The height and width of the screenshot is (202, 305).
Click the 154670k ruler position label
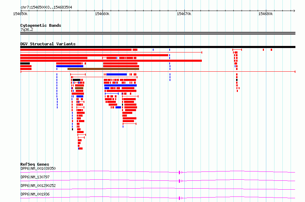(184, 14)
